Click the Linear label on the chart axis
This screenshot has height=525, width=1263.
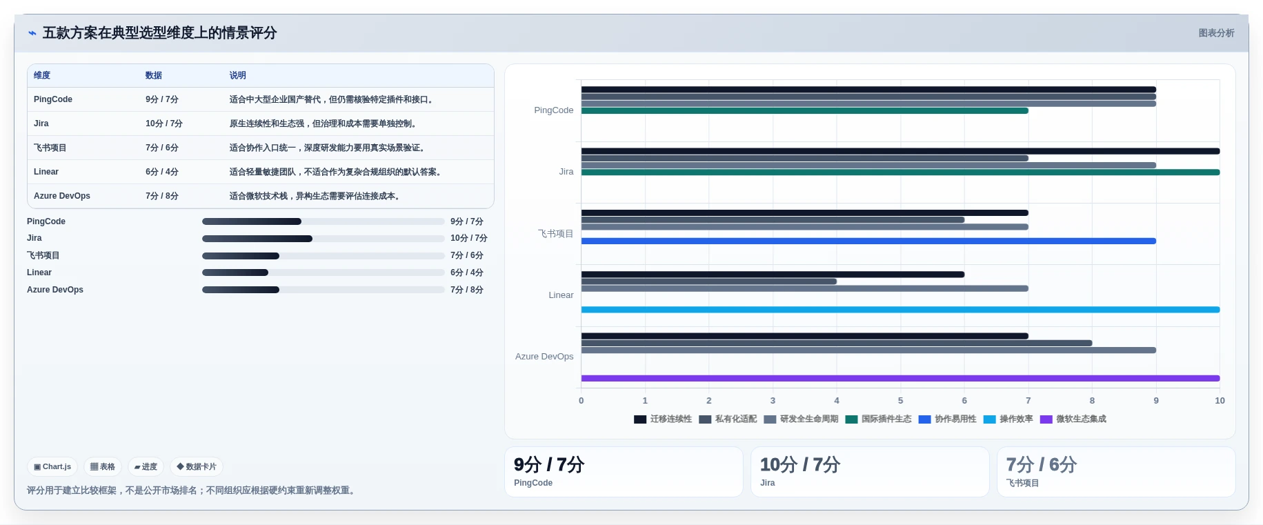(561, 295)
